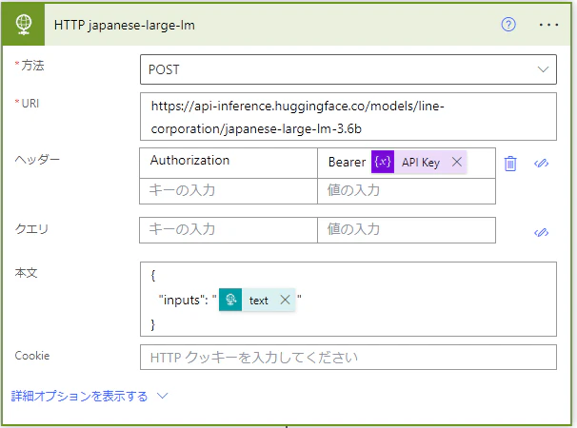Click the URI field label
Image resolution: width=577 pixels, height=428 pixels.
click(30, 104)
